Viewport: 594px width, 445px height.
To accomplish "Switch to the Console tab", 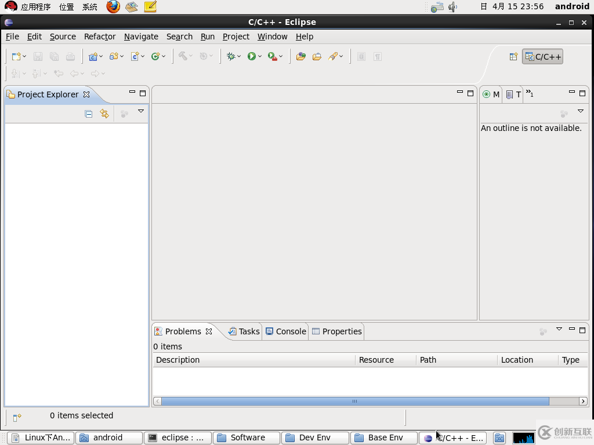I will pyautogui.click(x=285, y=331).
